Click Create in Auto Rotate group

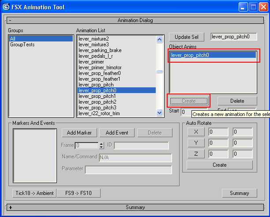pos(220,165)
